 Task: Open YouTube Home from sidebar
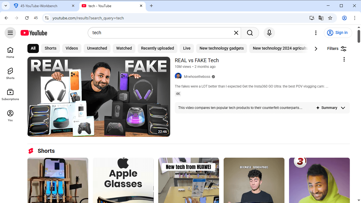[x=10, y=52]
